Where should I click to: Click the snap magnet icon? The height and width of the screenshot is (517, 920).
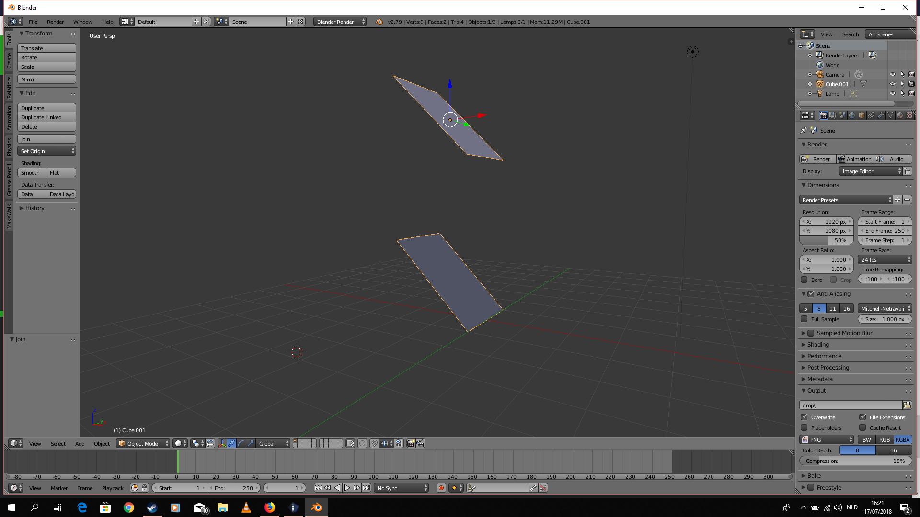point(374,444)
